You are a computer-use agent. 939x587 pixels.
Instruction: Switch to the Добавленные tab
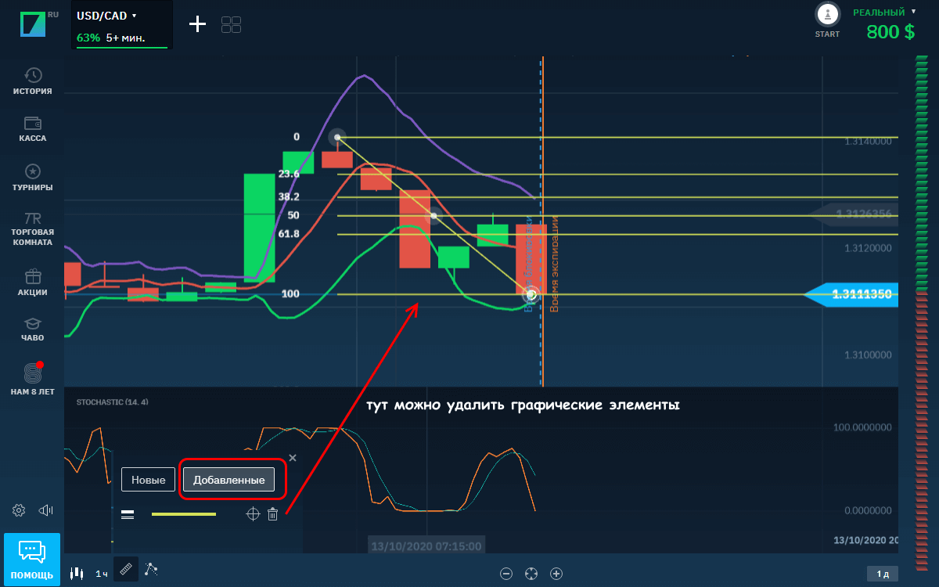pos(228,479)
